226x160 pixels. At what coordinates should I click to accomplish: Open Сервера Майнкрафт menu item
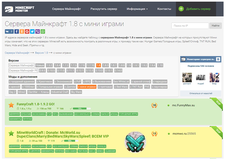pos(66,9)
